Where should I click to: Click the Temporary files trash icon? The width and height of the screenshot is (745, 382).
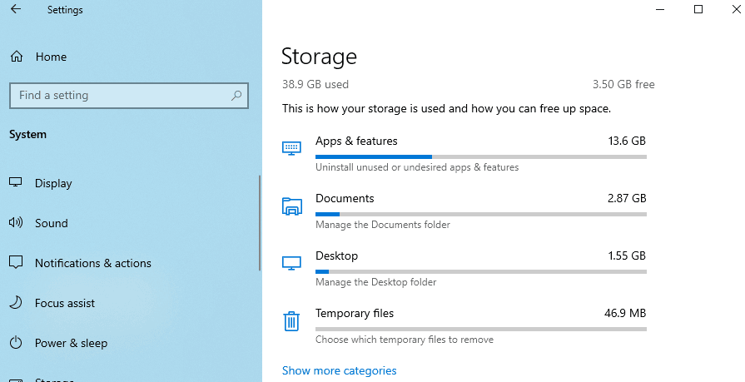click(291, 320)
